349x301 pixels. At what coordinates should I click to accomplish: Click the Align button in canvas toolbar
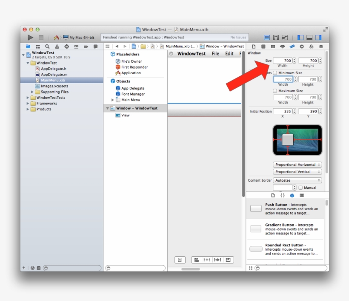click(x=197, y=260)
